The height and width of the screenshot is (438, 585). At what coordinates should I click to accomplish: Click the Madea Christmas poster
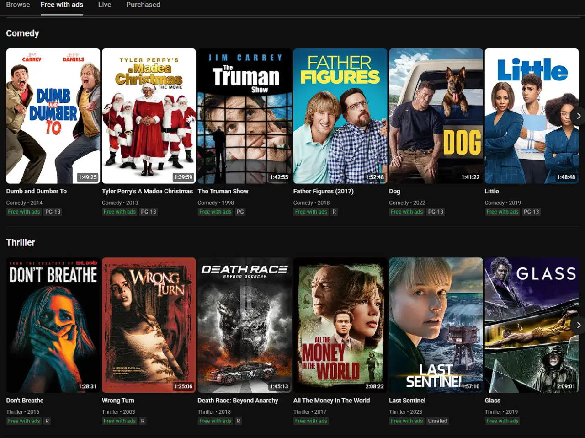click(149, 116)
